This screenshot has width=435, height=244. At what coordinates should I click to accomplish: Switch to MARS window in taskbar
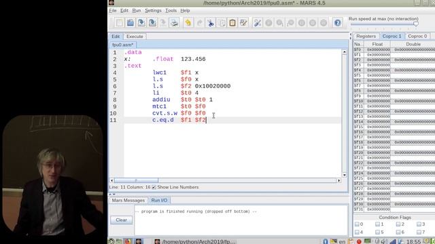pos(196,241)
